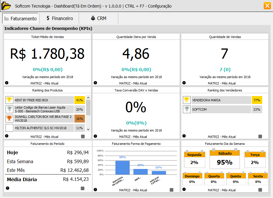Open grid table icon in Ranking dos Vendedores
Image resolution: width=273 pixels, height=198 pixels.
pos(260,136)
